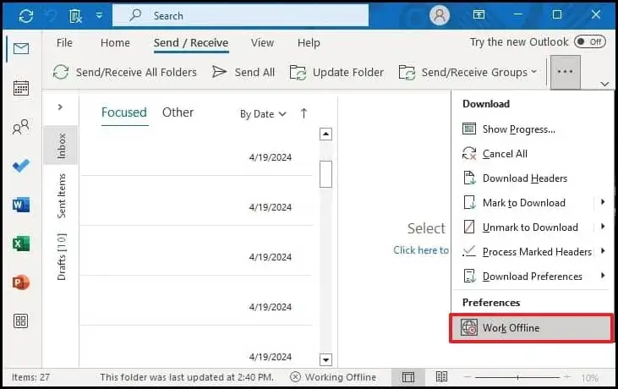
Task: Select the Sent Items folder
Action: (61, 195)
